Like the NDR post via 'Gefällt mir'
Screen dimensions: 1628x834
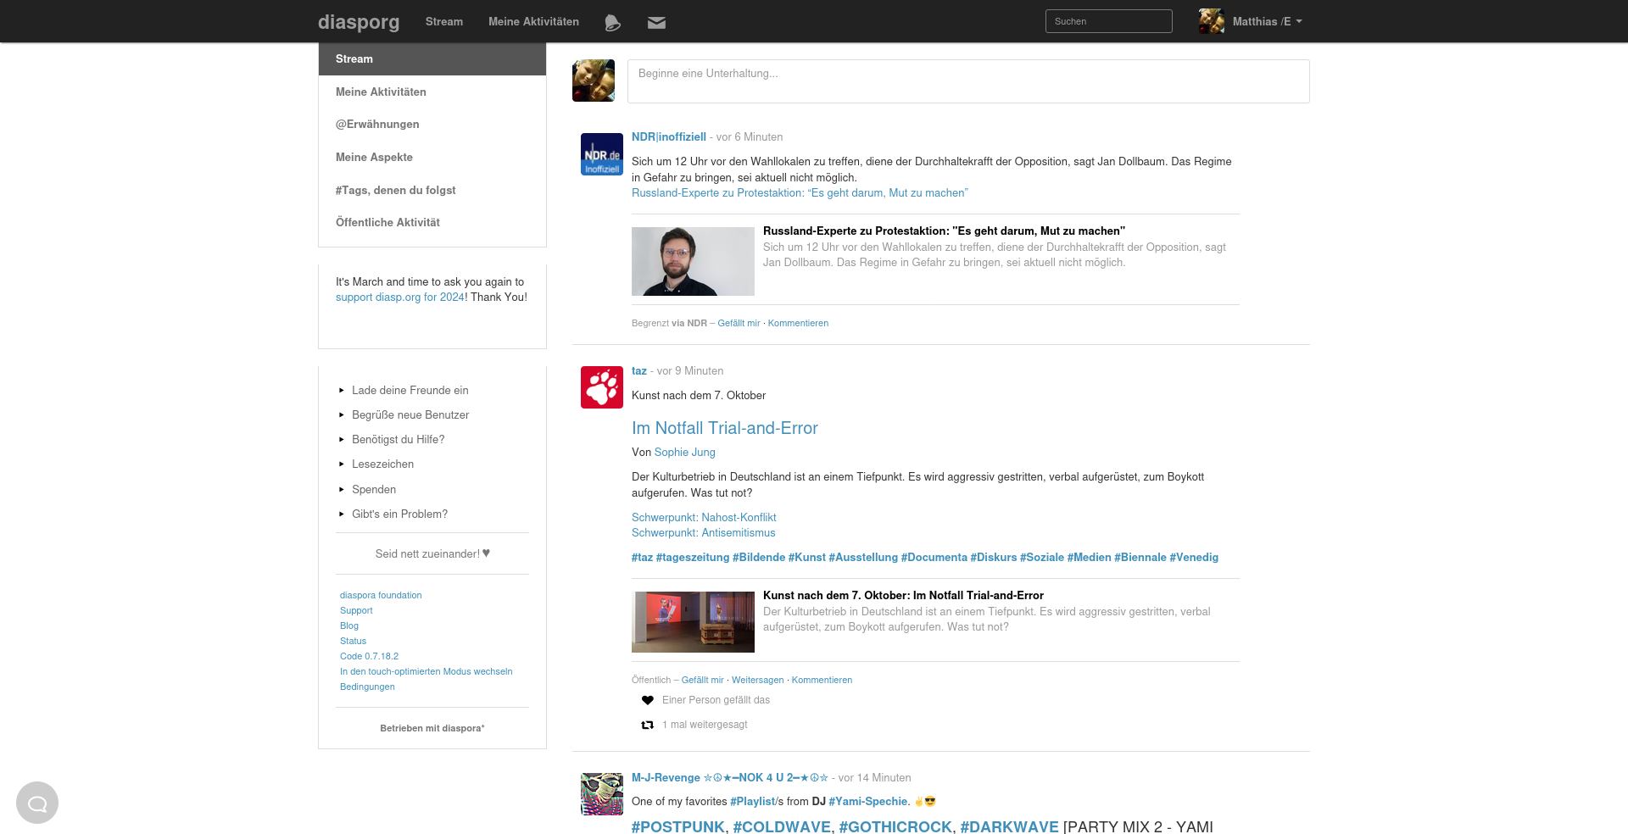[x=739, y=324]
